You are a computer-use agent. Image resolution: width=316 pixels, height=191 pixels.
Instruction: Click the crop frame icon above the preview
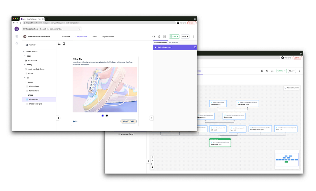point(59,44)
